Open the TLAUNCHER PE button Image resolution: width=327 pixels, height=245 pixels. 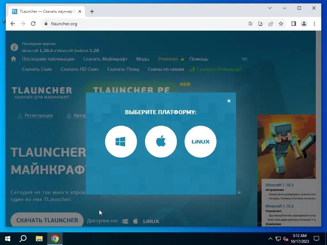(131, 89)
